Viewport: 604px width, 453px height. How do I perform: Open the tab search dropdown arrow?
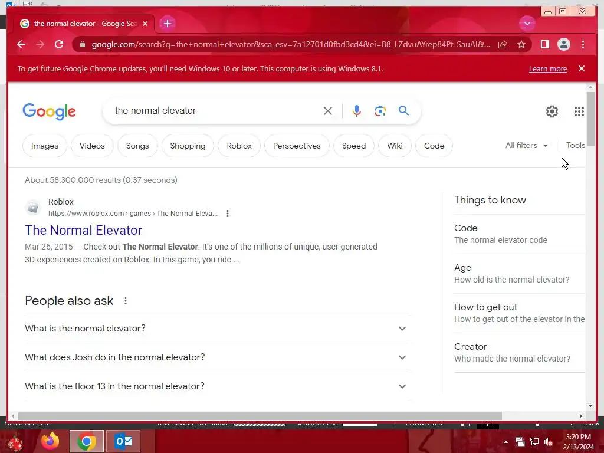pyautogui.click(x=527, y=24)
